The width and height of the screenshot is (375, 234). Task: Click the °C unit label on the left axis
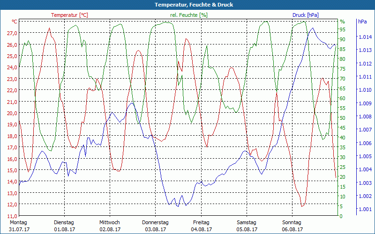14,22
